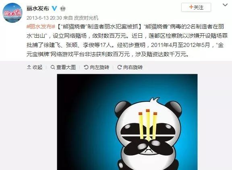
Task: Open the 丽水发布 profile avatar
Action: (12, 13)
